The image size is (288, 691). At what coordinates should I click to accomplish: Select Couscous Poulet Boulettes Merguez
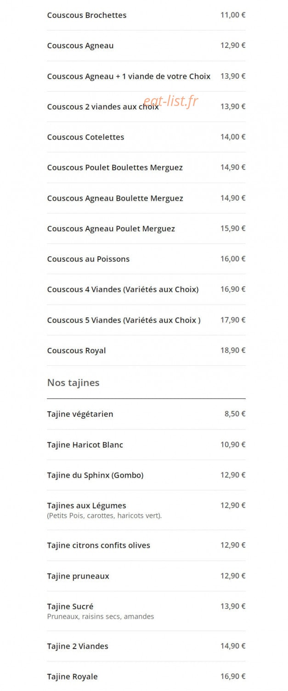(146, 167)
